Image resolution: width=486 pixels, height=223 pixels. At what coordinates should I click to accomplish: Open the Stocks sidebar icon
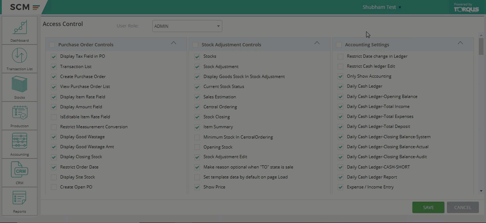pos(20,87)
